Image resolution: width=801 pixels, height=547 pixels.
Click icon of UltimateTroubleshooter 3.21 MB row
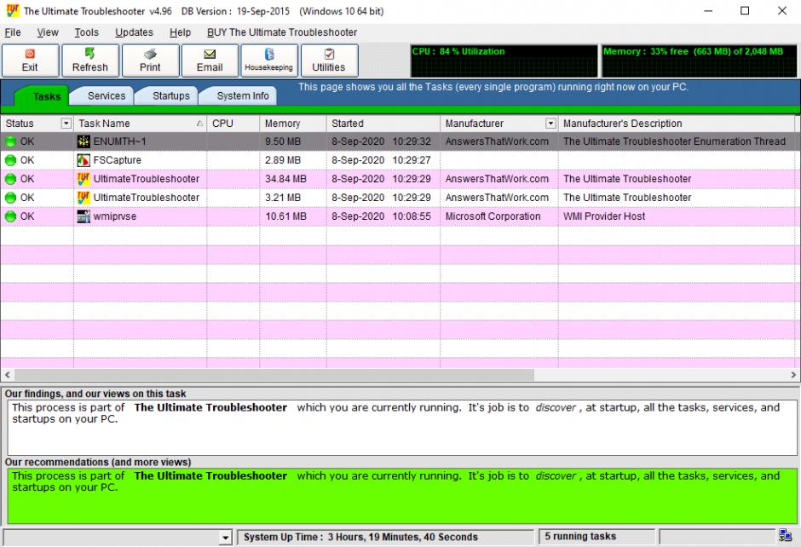pos(84,198)
